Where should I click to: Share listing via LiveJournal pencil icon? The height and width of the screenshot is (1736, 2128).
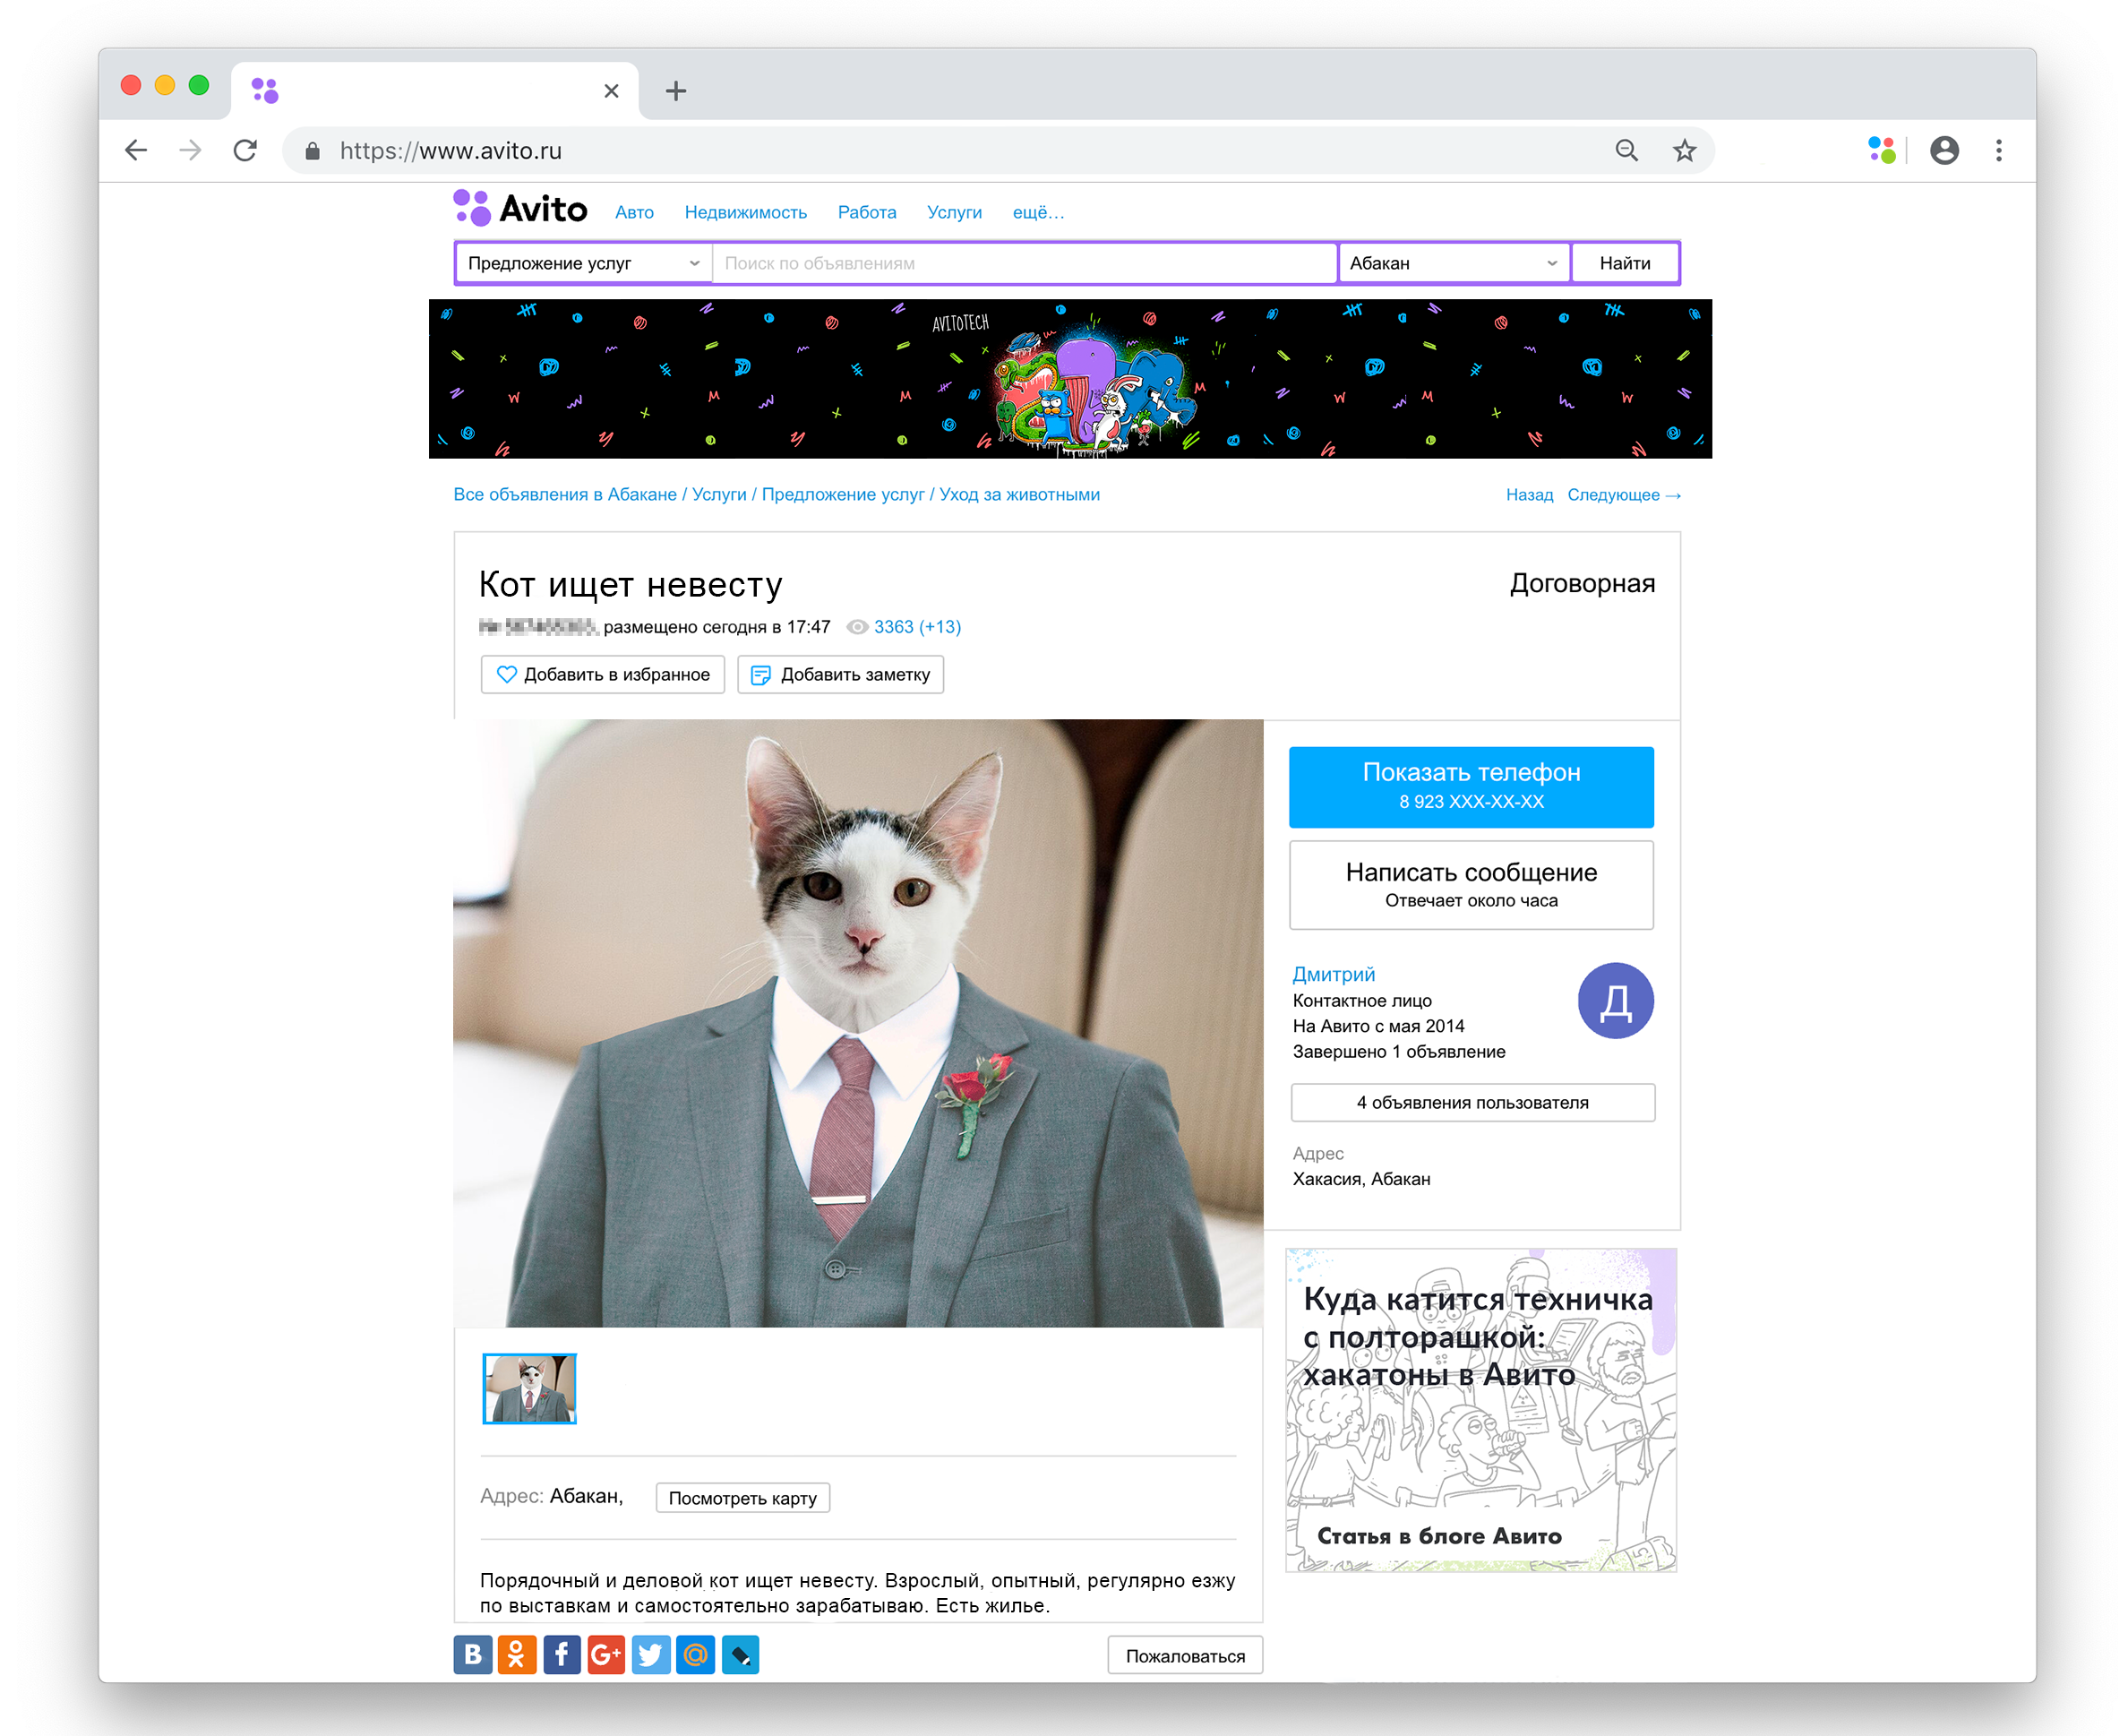click(740, 1655)
